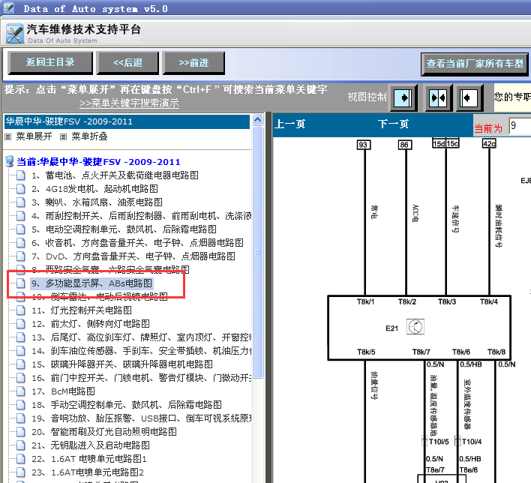Select root node 当前:华晨中华-骏捷FSV -2009-2011
531x483 pixels.
pos(98,162)
